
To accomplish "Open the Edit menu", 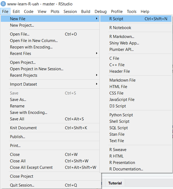I will pos(16,12).
